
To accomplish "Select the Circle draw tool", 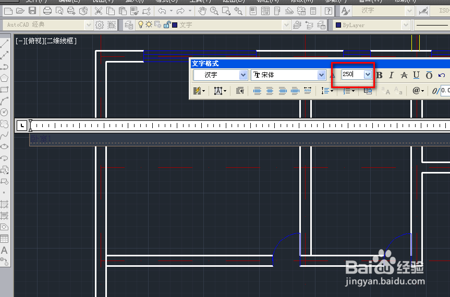I will pos(4,112).
